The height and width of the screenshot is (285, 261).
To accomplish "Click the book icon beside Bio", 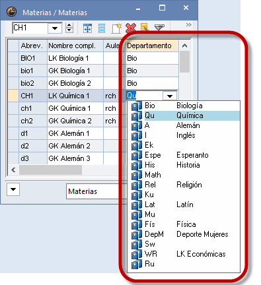I will (x=137, y=106).
